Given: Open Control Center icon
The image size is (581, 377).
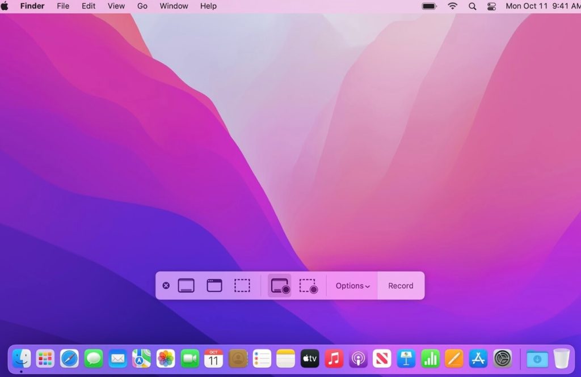Looking at the screenshot, I should [x=491, y=6].
